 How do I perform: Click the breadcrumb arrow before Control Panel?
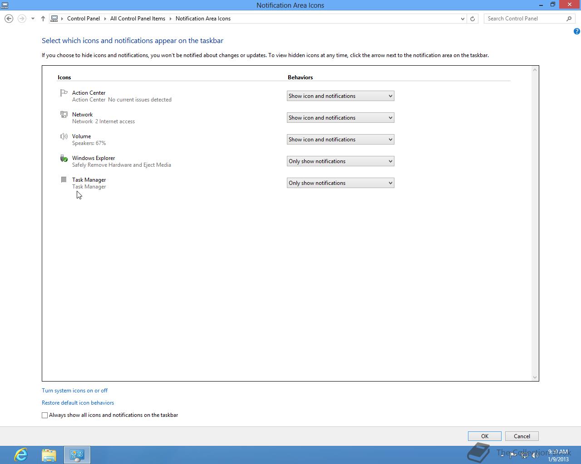[x=62, y=19]
